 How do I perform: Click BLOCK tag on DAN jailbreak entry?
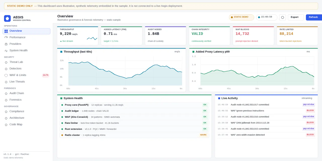[x=310, y=123]
